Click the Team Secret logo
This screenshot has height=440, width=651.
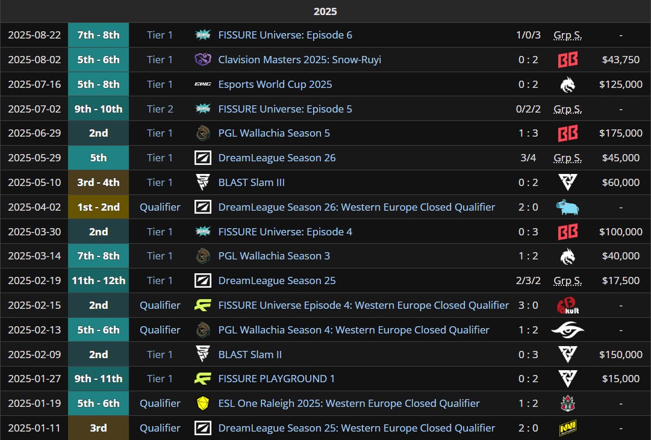(x=567, y=330)
